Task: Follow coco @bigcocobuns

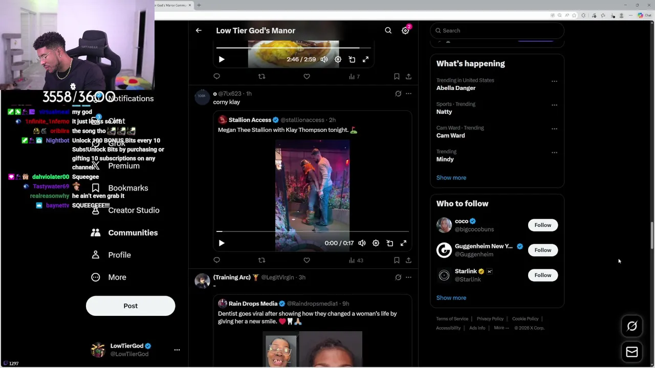Action: click(x=543, y=225)
